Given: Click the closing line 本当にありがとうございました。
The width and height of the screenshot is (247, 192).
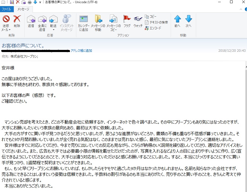Looking at the screenshot, I should (29, 186).
